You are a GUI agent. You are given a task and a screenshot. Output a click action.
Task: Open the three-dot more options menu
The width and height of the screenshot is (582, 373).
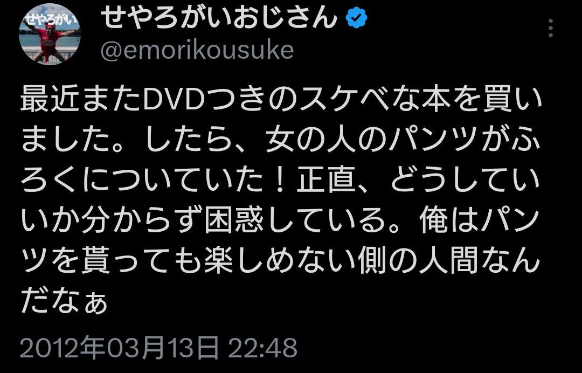point(551,28)
